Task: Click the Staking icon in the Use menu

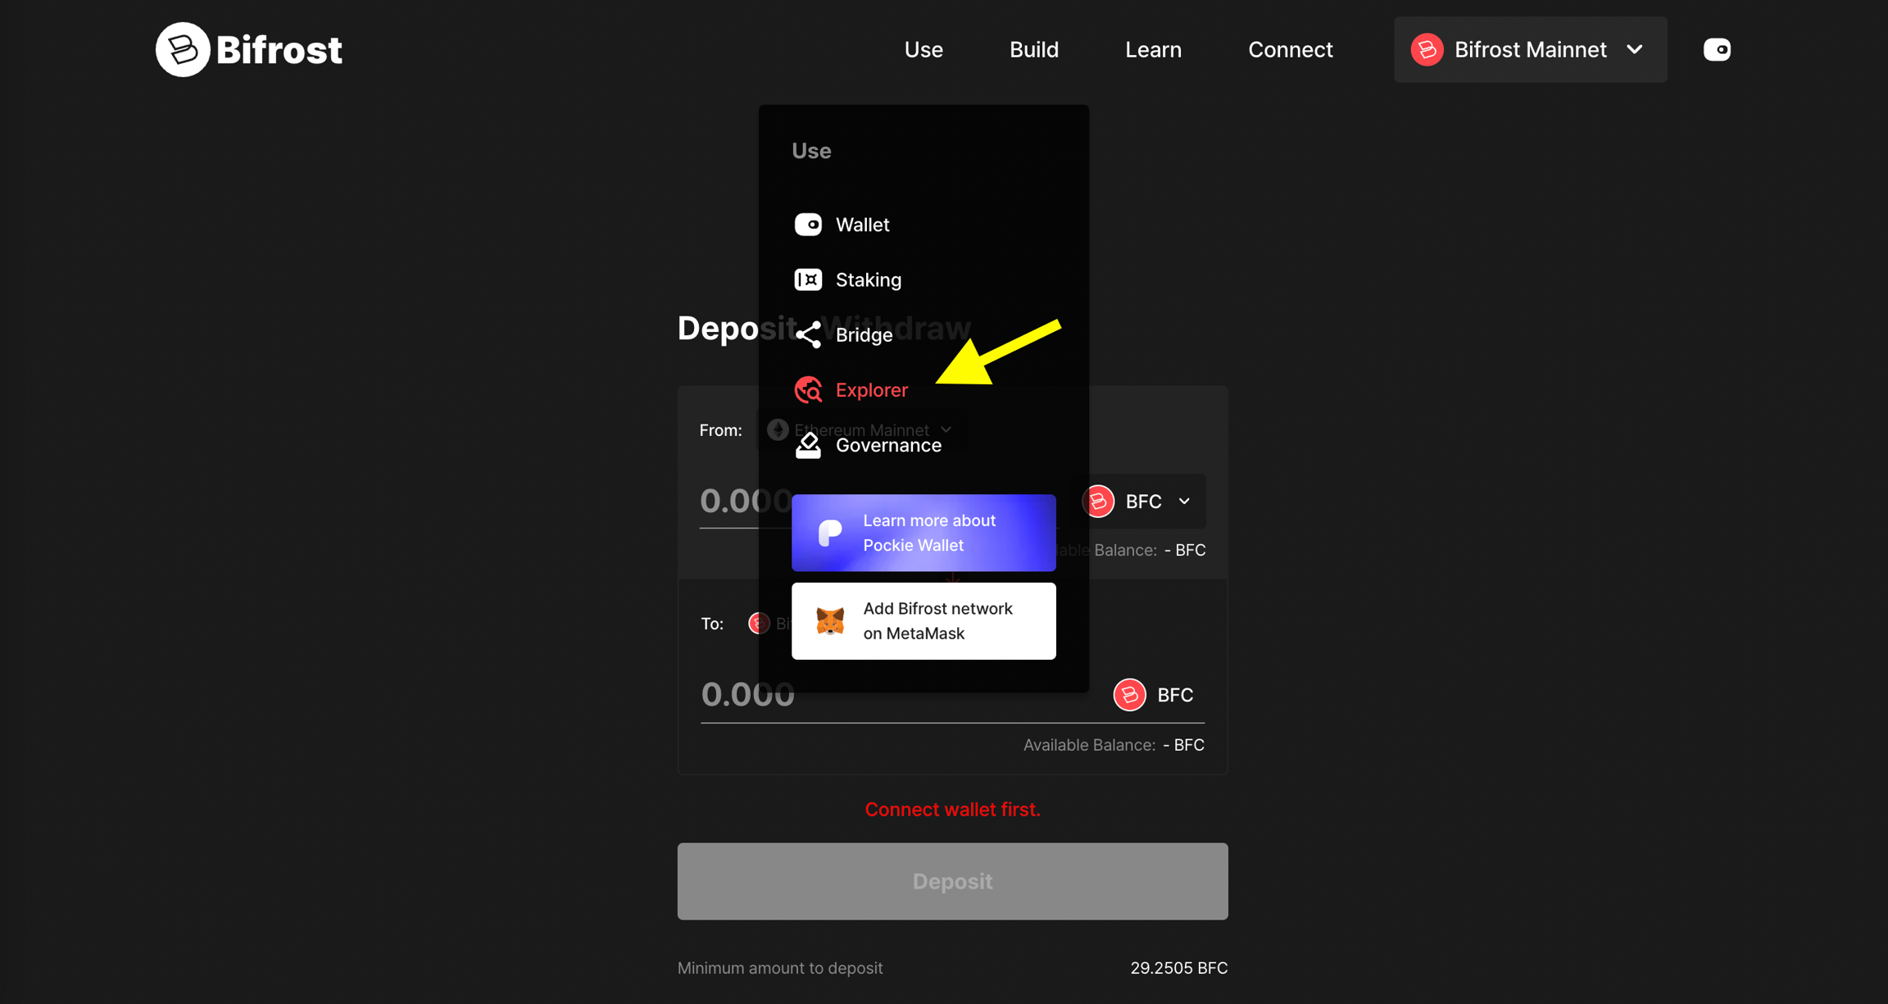Action: tap(808, 279)
